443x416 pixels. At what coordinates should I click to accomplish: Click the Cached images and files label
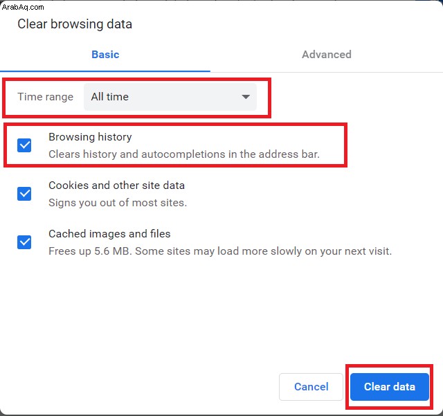[x=109, y=234]
